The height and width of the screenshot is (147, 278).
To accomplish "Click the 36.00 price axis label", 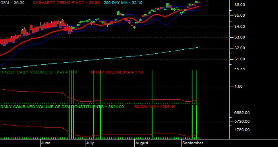I will click(x=239, y=5).
